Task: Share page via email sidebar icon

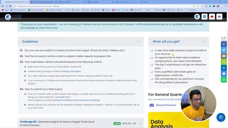Action: coord(224,56)
